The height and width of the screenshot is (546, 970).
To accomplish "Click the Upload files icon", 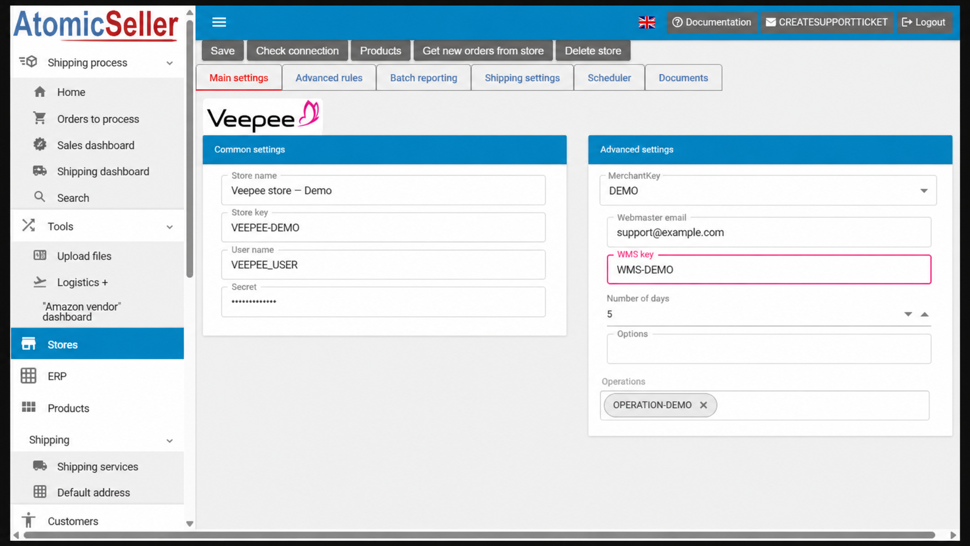I will 39,255.
